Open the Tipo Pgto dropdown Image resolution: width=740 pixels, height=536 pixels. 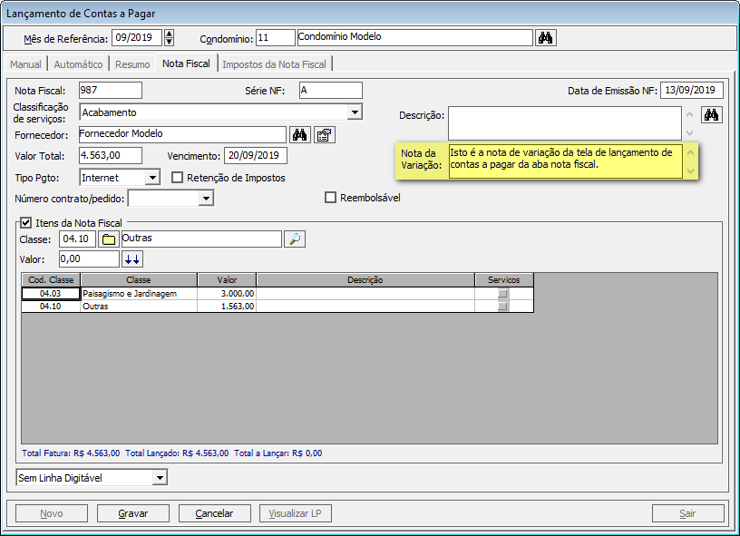coord(152,178)
